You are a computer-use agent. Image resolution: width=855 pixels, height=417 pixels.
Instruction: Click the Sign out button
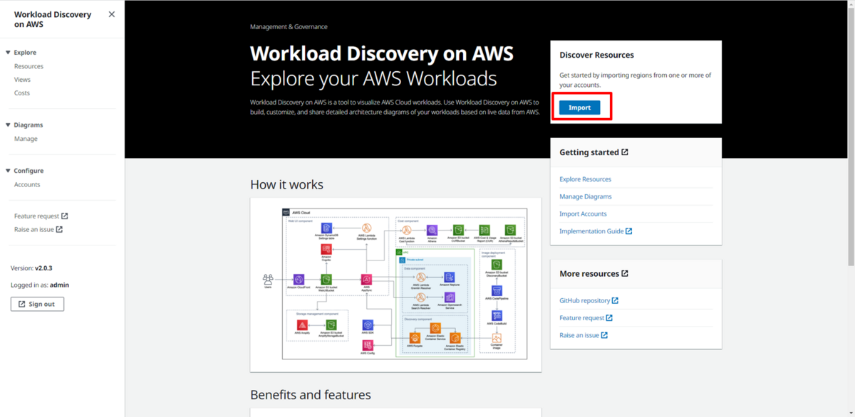click(37, 304)
